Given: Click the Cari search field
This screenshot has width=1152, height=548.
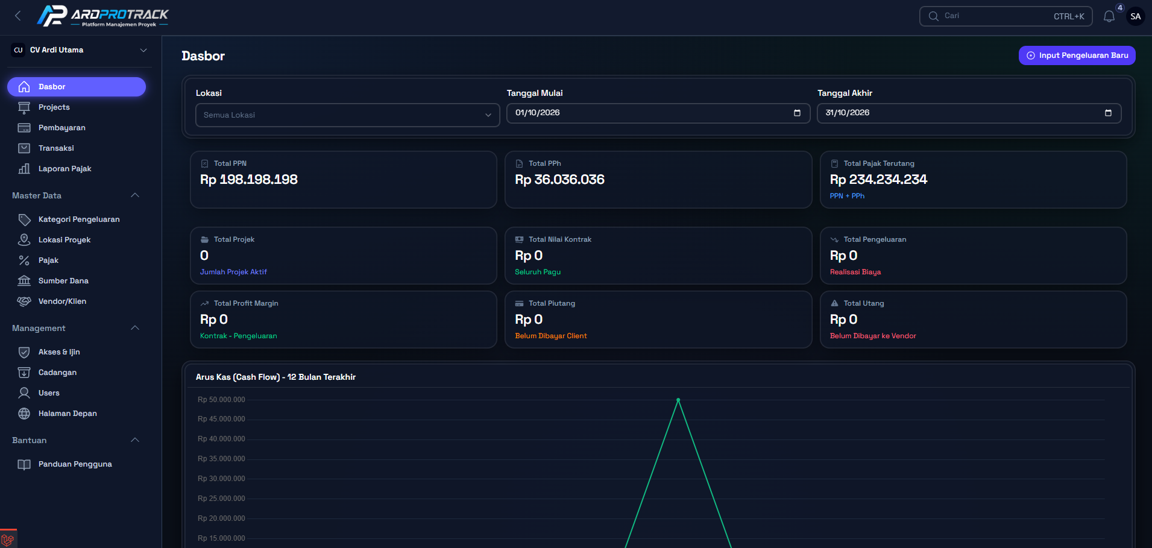Looking at the screenshot, I should point(1006,16).
